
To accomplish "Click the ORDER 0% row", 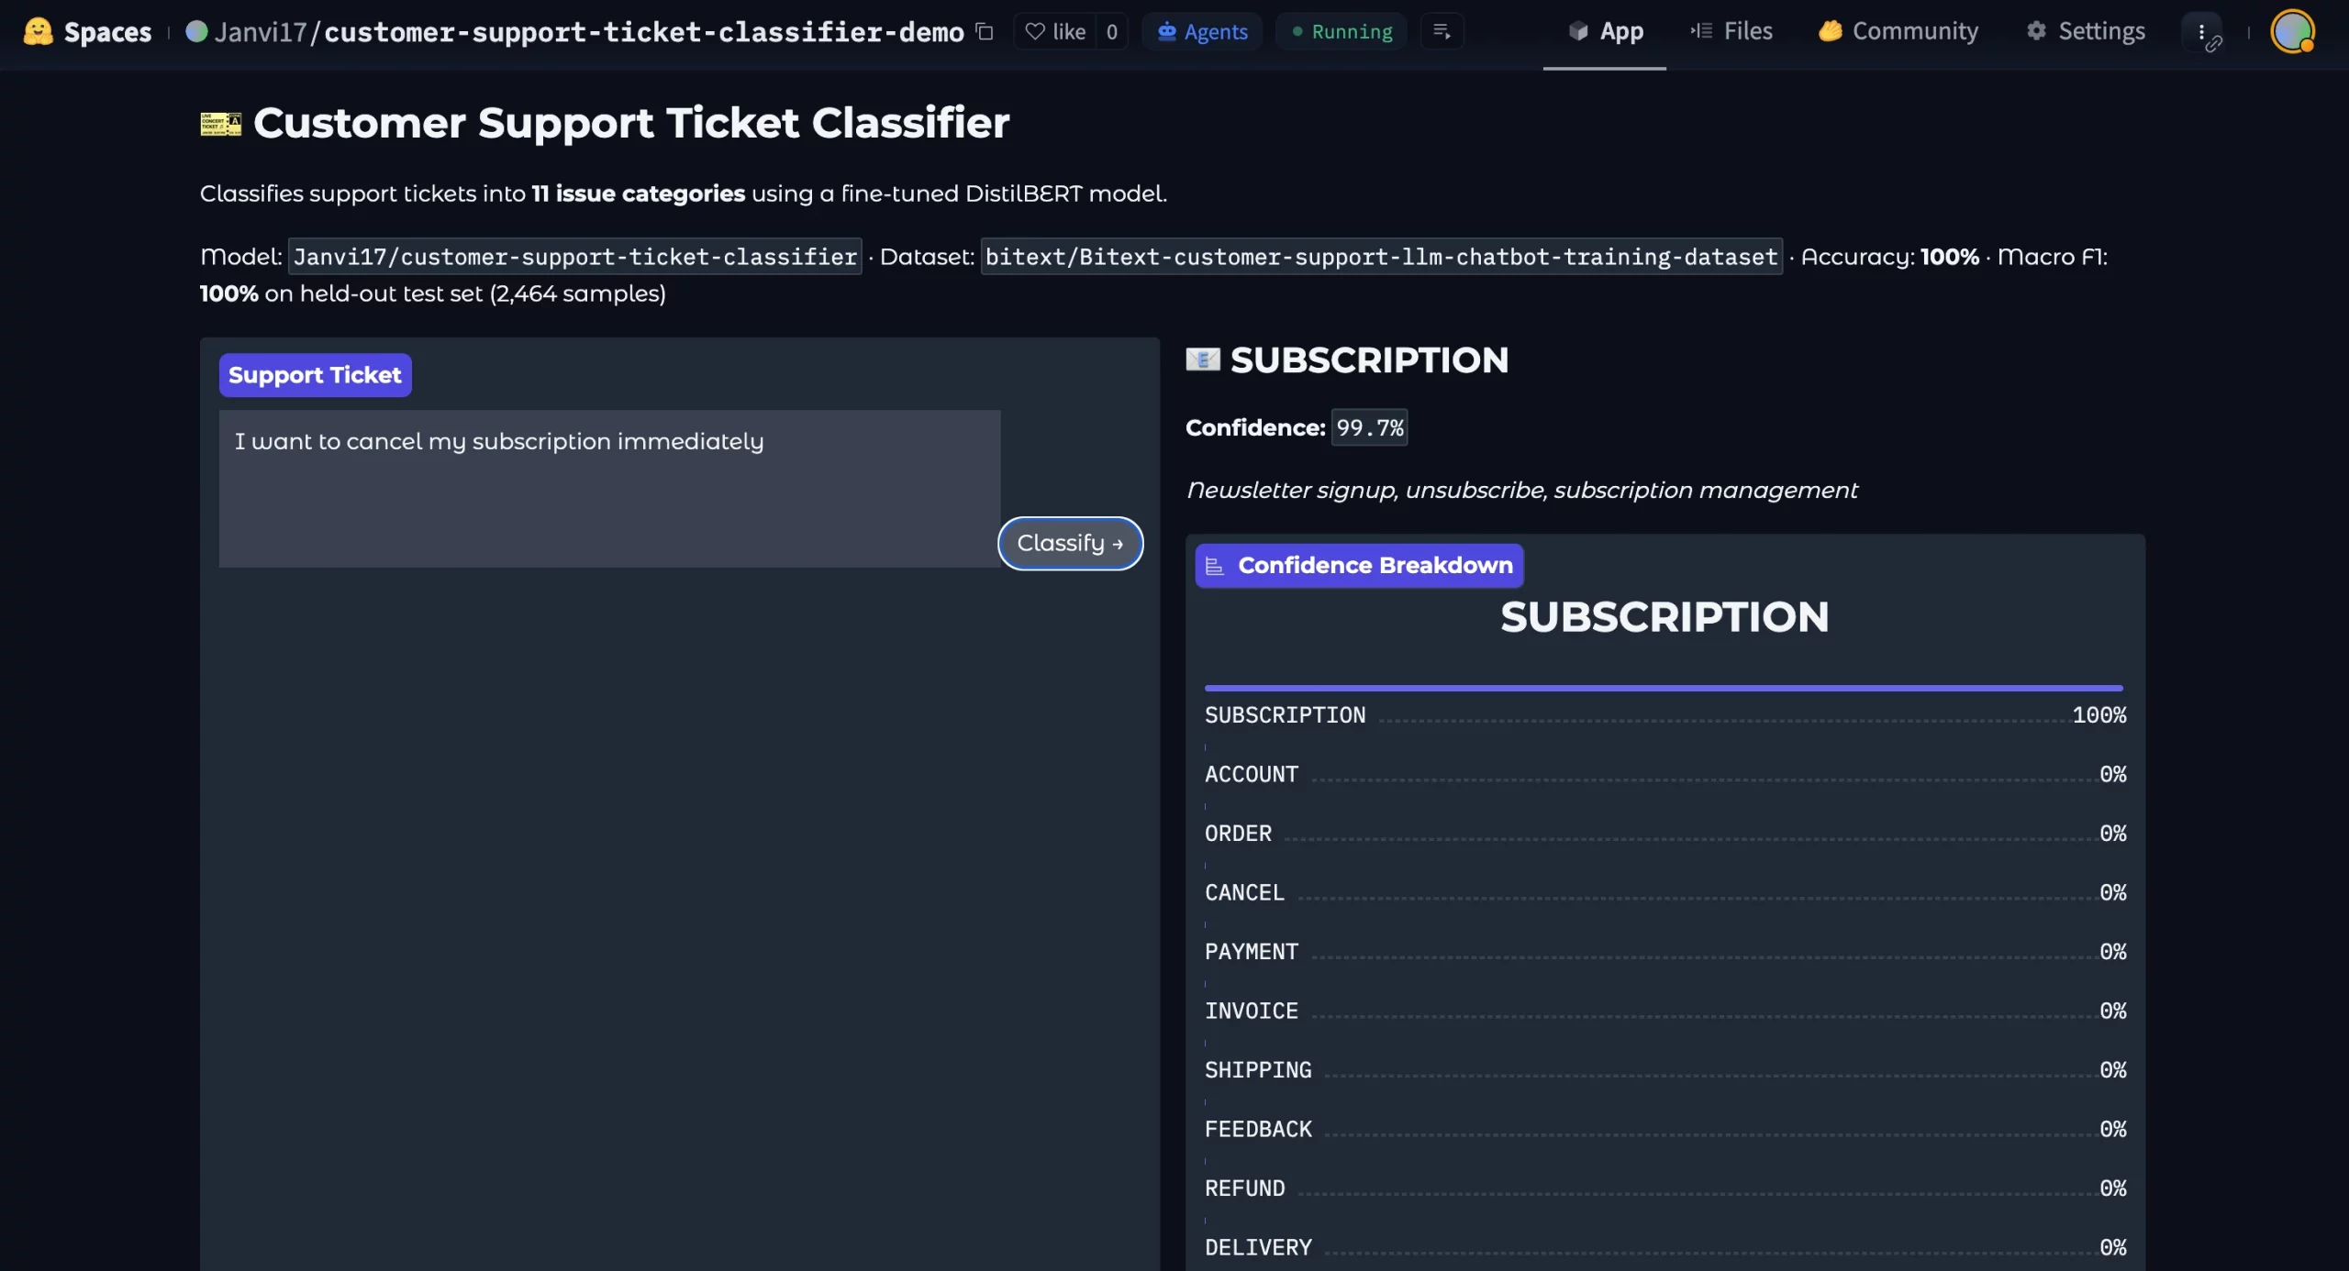I will pos(1665,834).
